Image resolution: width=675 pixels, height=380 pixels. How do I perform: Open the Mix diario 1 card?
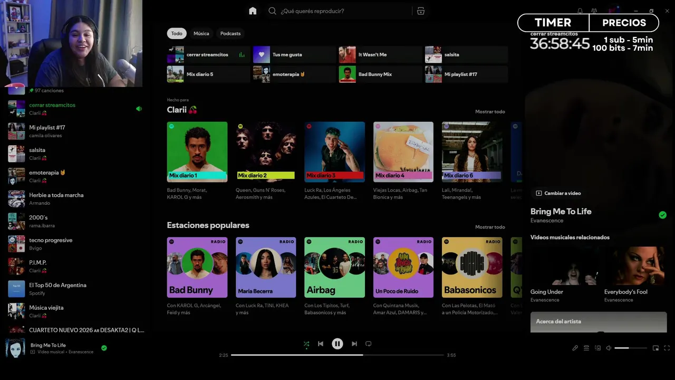pyautogui.click(x=197, y=161)
